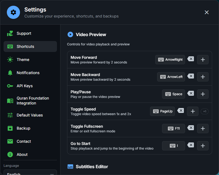Click the API Keys key icon

[x=10, y=86]
